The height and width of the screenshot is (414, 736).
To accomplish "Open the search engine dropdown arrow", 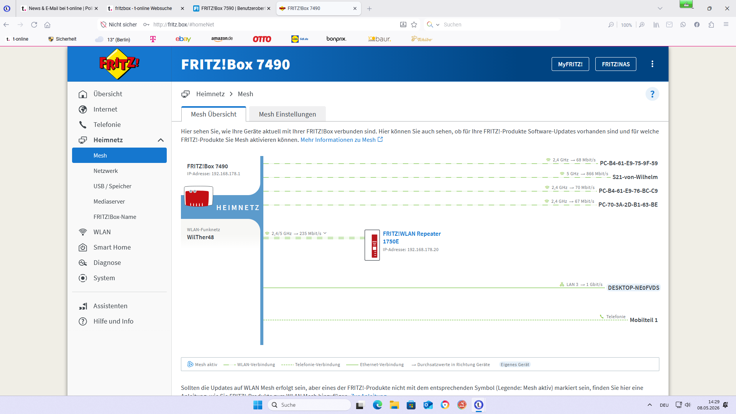I will click(x=438, y=25).
